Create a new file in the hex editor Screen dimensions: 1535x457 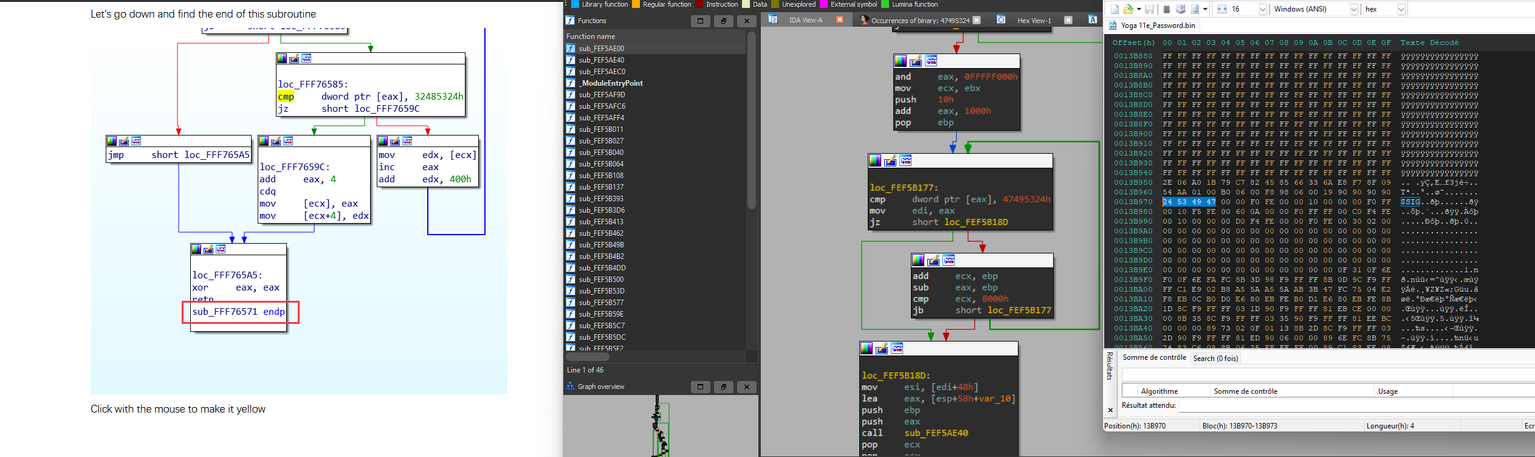click(1114, 9)
